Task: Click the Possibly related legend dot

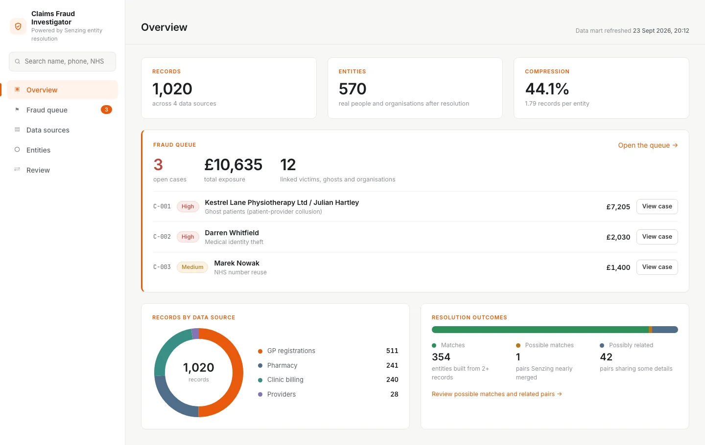Action: click(602, 345)
